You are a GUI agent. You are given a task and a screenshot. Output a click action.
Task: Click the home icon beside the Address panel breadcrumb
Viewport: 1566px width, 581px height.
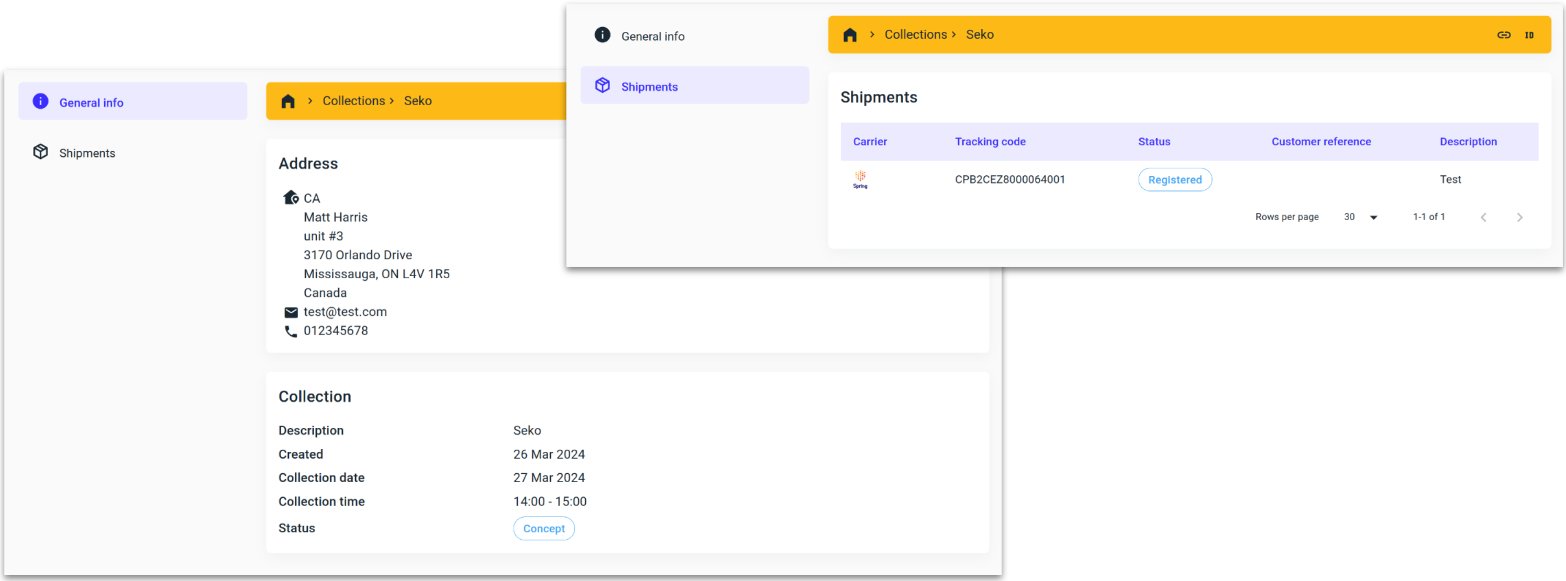(x=288, y=101)
